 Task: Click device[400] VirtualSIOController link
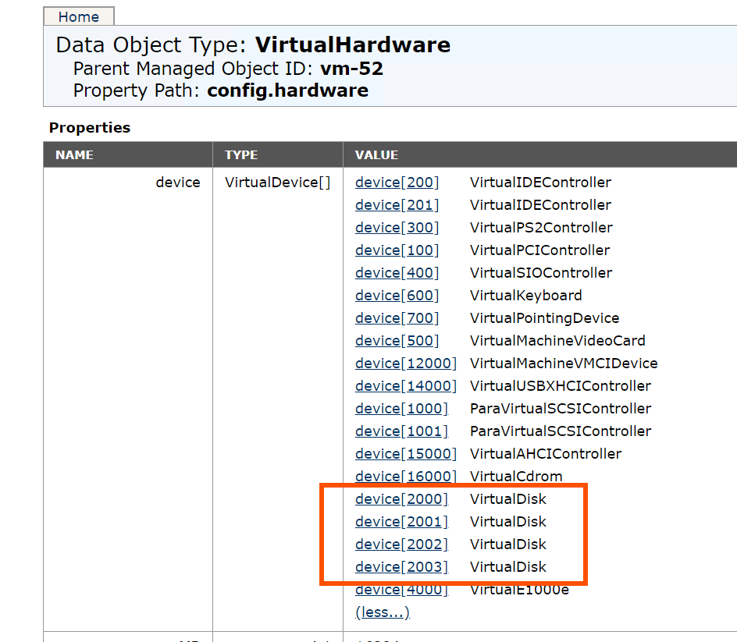click(x=397, y=273)
